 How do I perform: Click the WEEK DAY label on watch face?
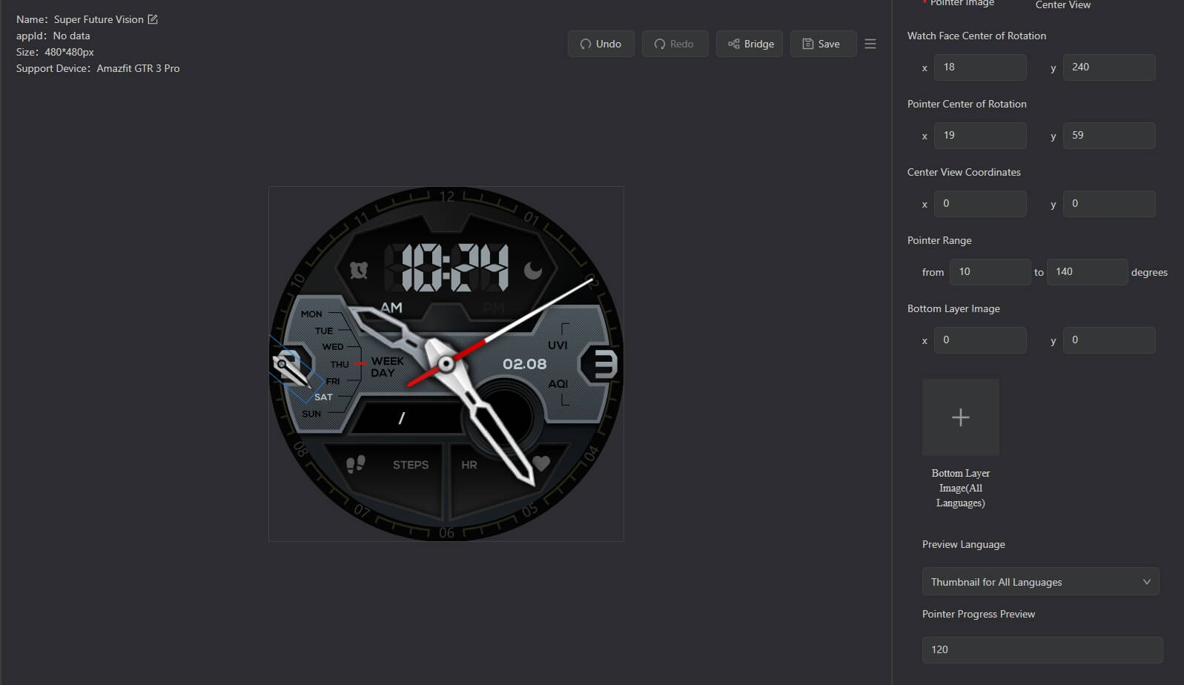coord(387,367)
